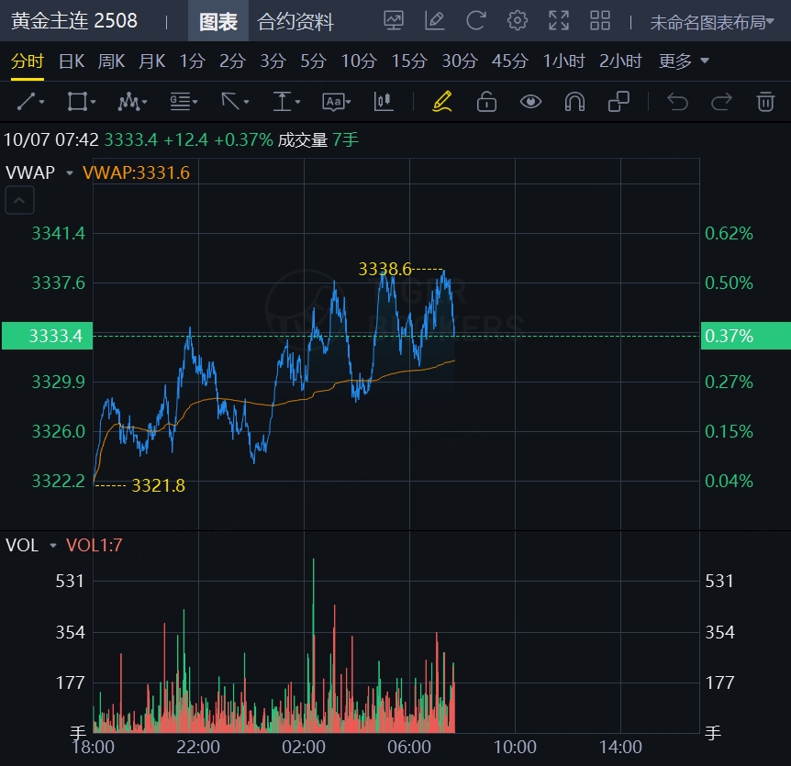Toggle the lock drawings icon

[x=486, y=101]
